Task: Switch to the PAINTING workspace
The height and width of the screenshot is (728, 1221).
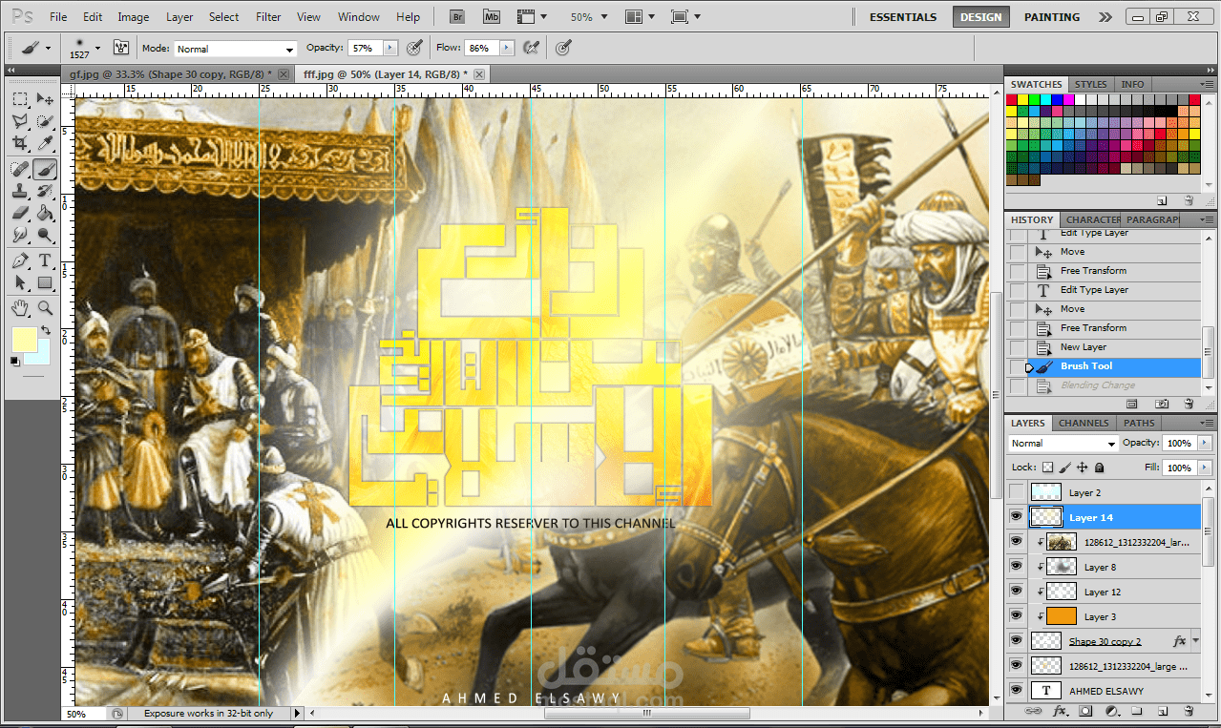Action: [x=1052, y=17]
